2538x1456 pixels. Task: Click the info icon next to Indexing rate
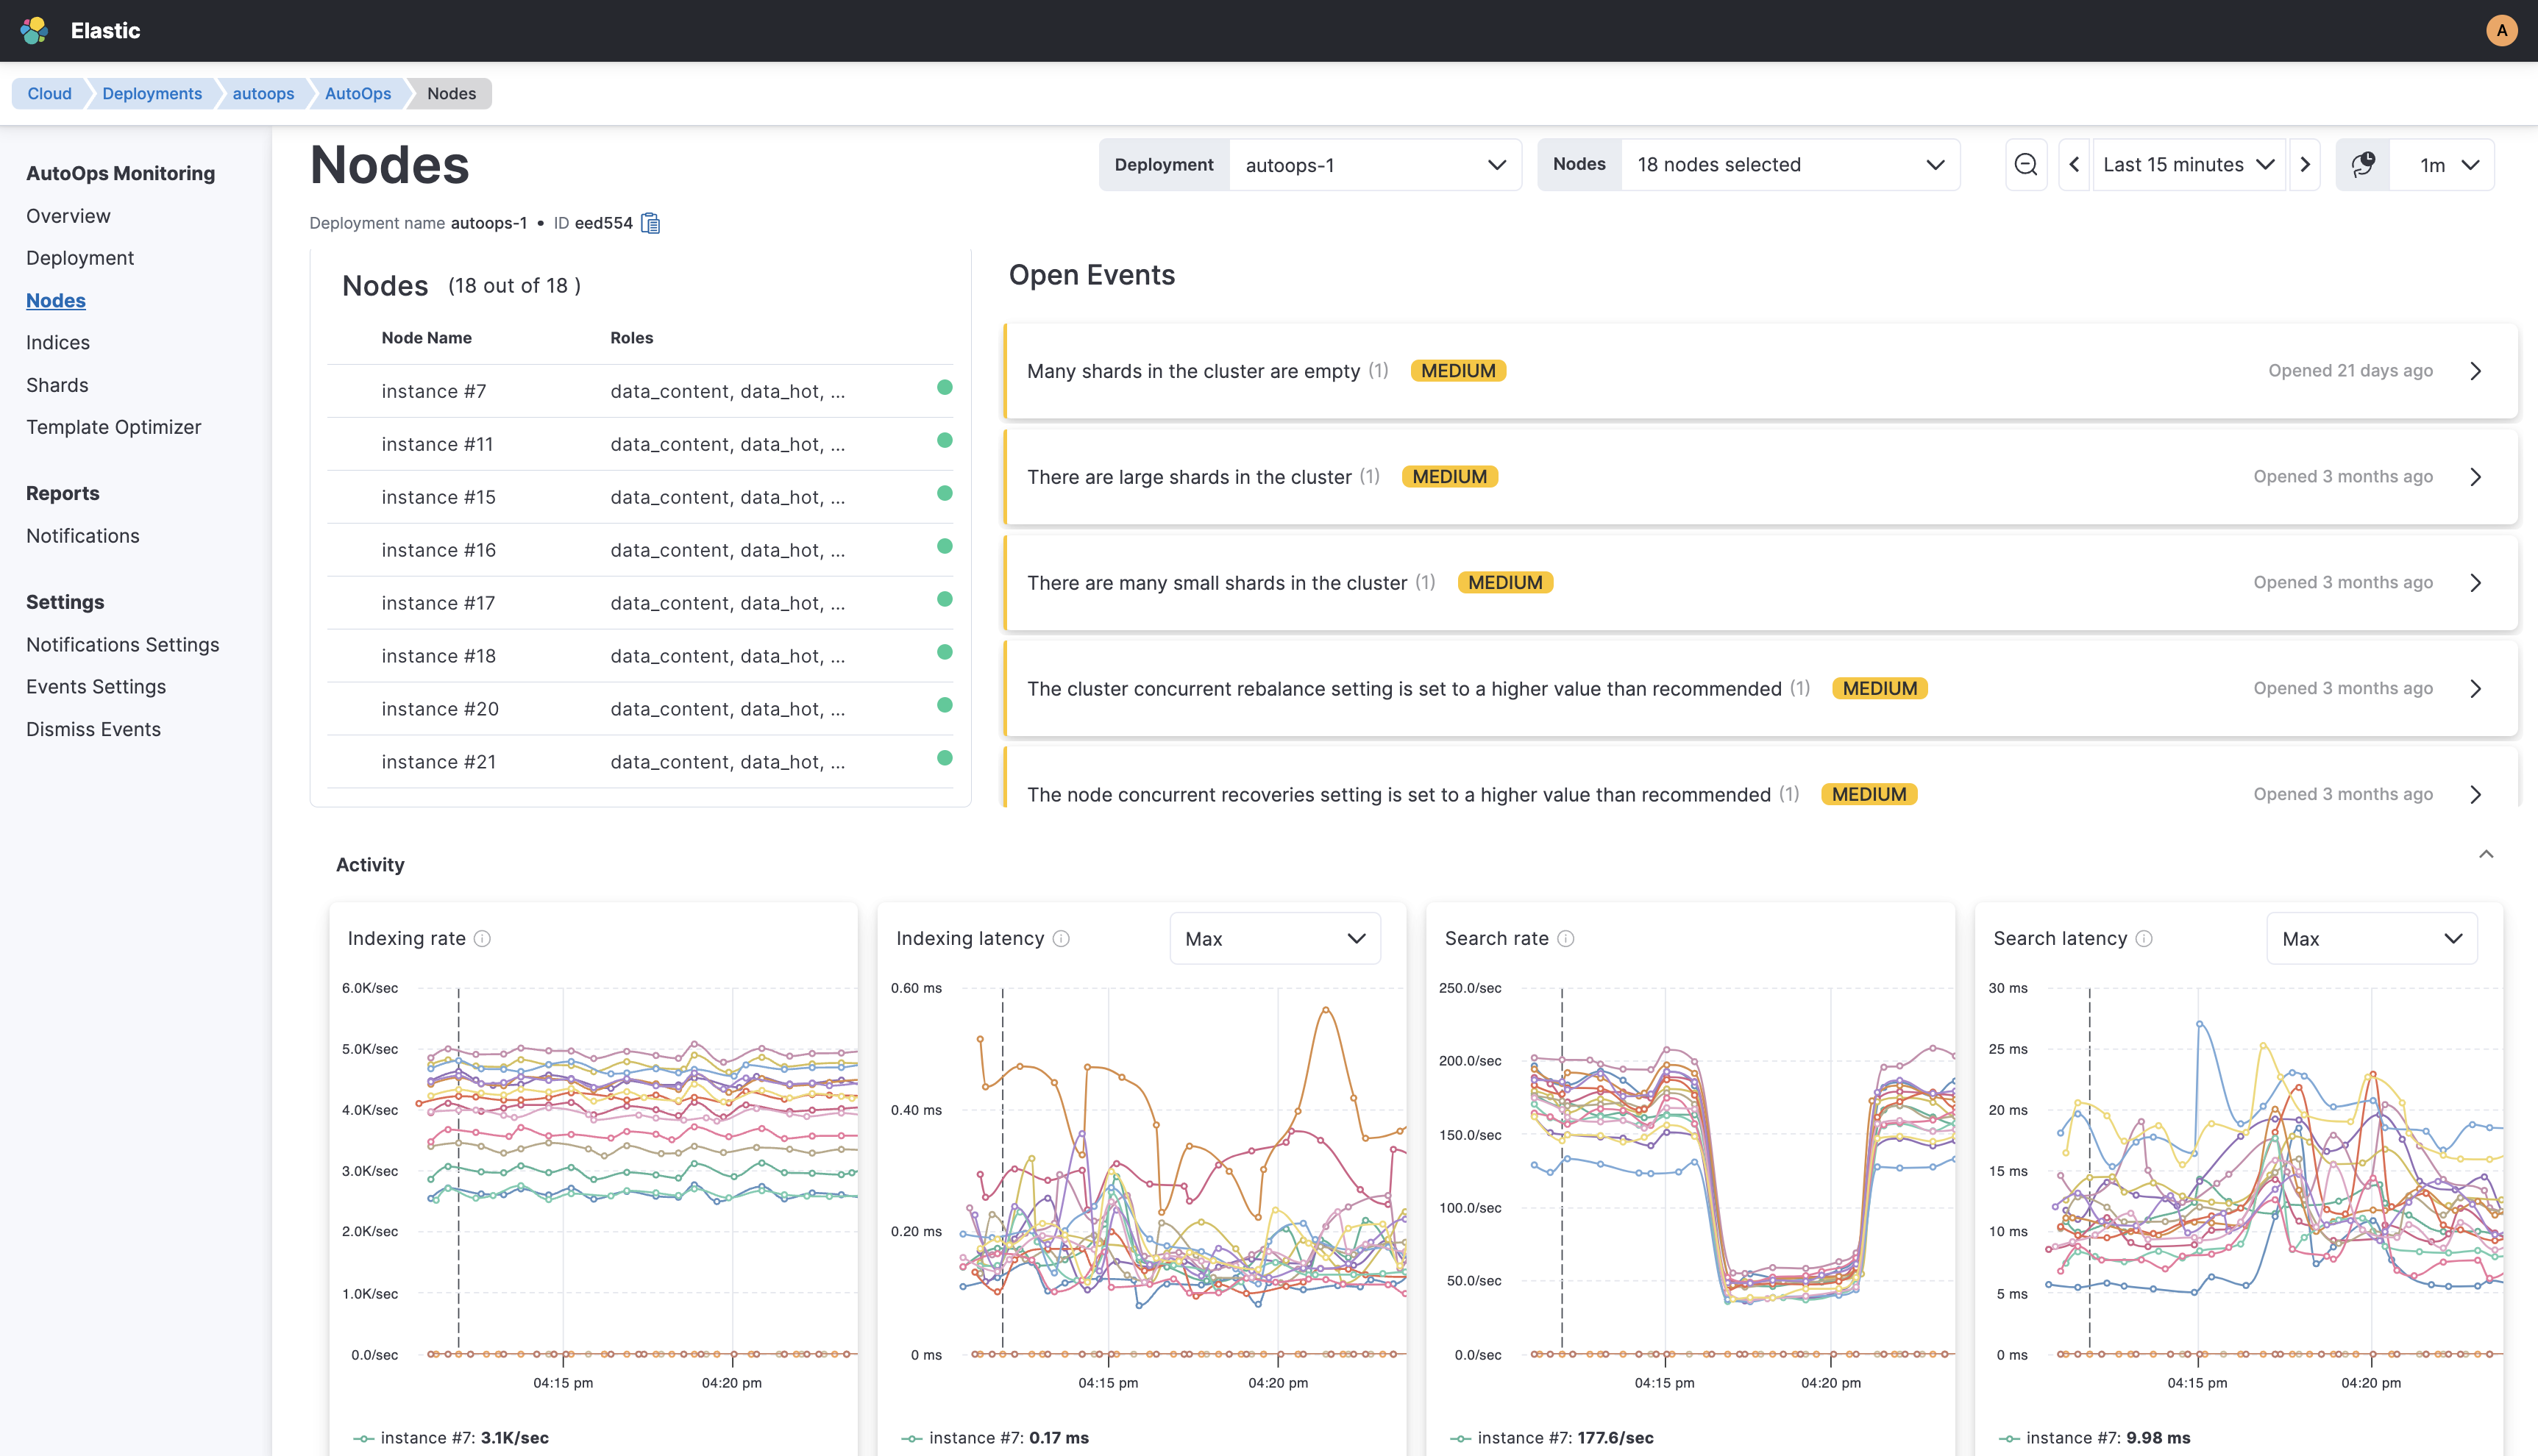click(483, 938)
